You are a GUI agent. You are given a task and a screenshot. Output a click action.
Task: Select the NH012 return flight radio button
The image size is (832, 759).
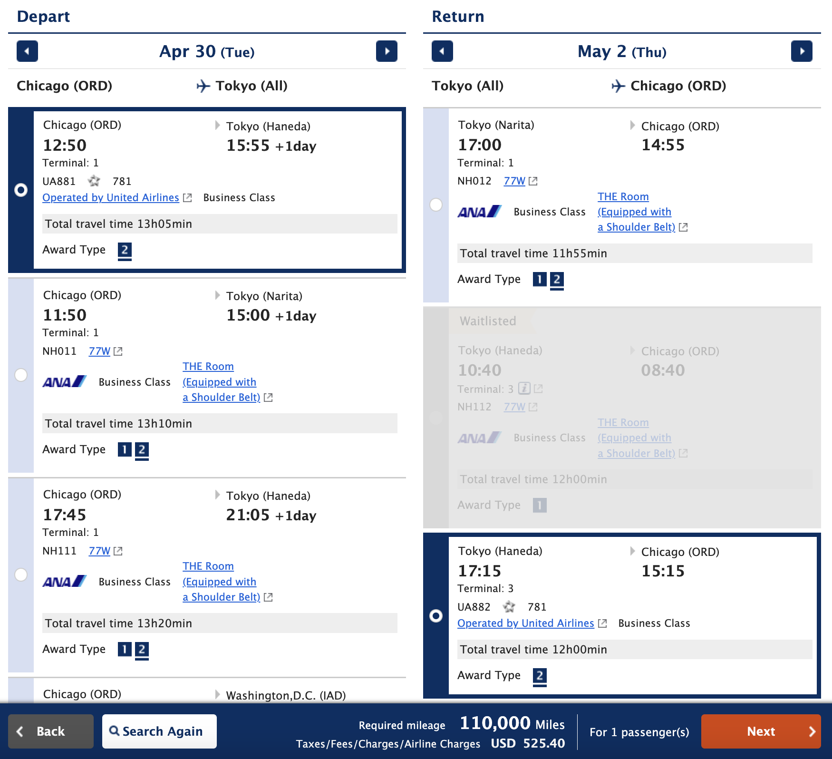coord(435,205)
